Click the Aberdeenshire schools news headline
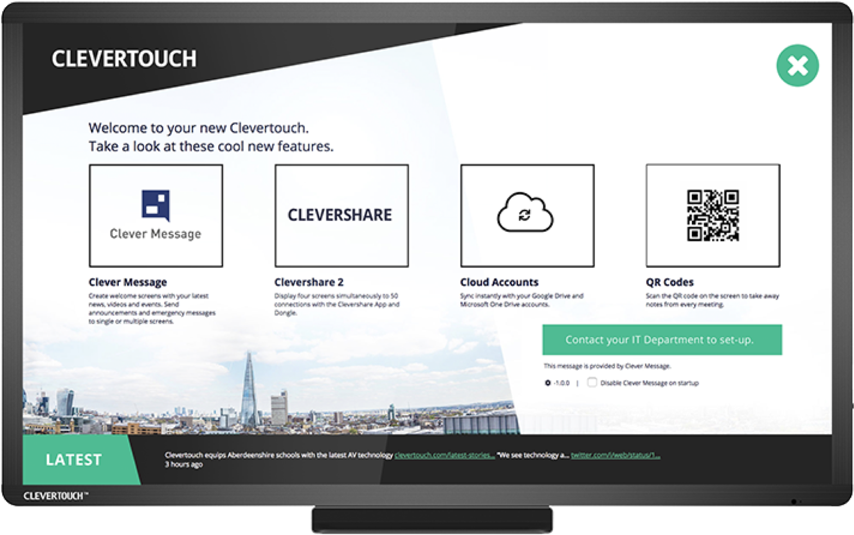The width and height of the screenshot is (854, 535). click(x=279, y=455)
